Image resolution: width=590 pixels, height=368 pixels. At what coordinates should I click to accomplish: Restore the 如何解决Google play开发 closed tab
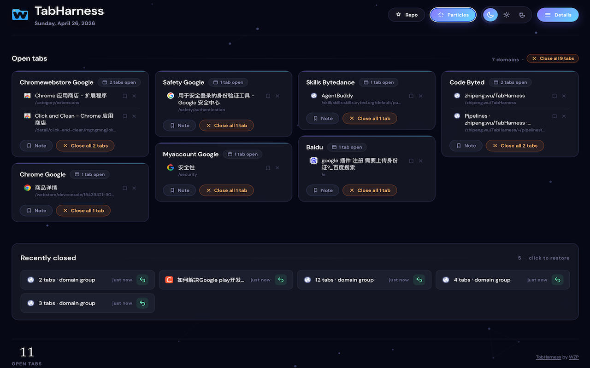pos(281,280)
